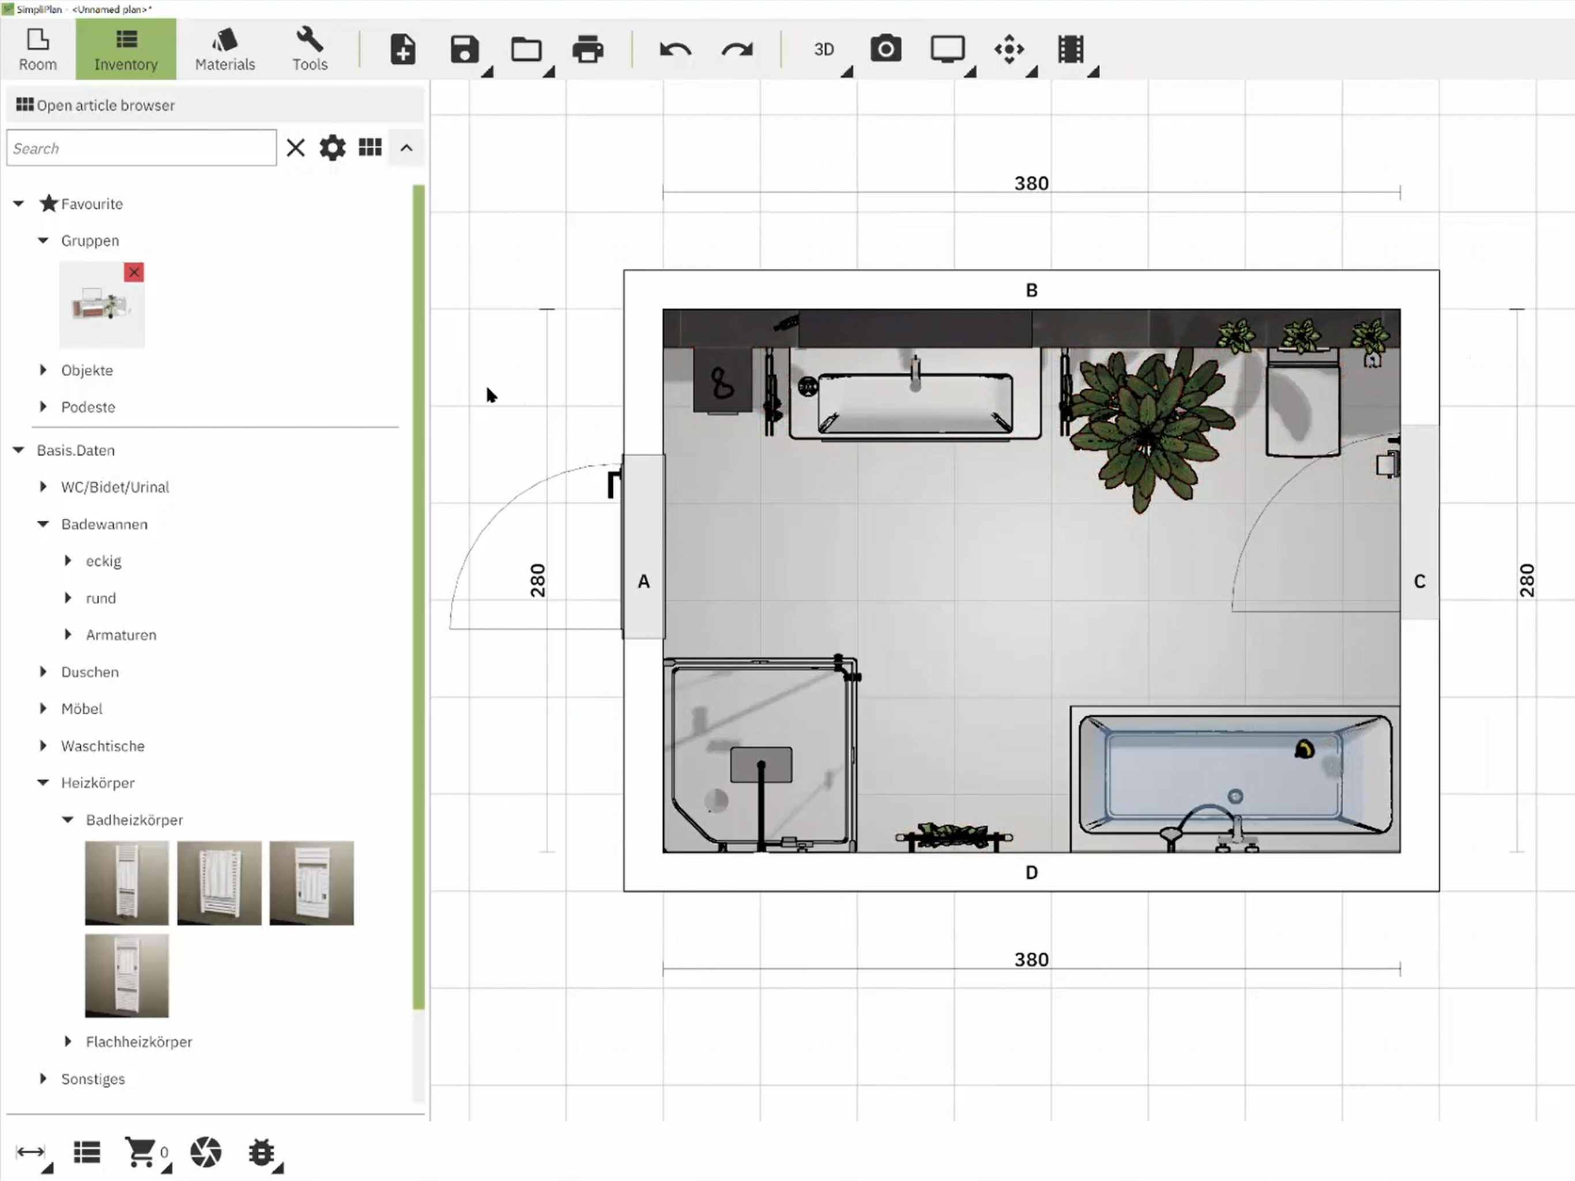Collapse the Badheizkörper subcategory
This screenshot has width=1575, height=1181.
tap(67, 820)
